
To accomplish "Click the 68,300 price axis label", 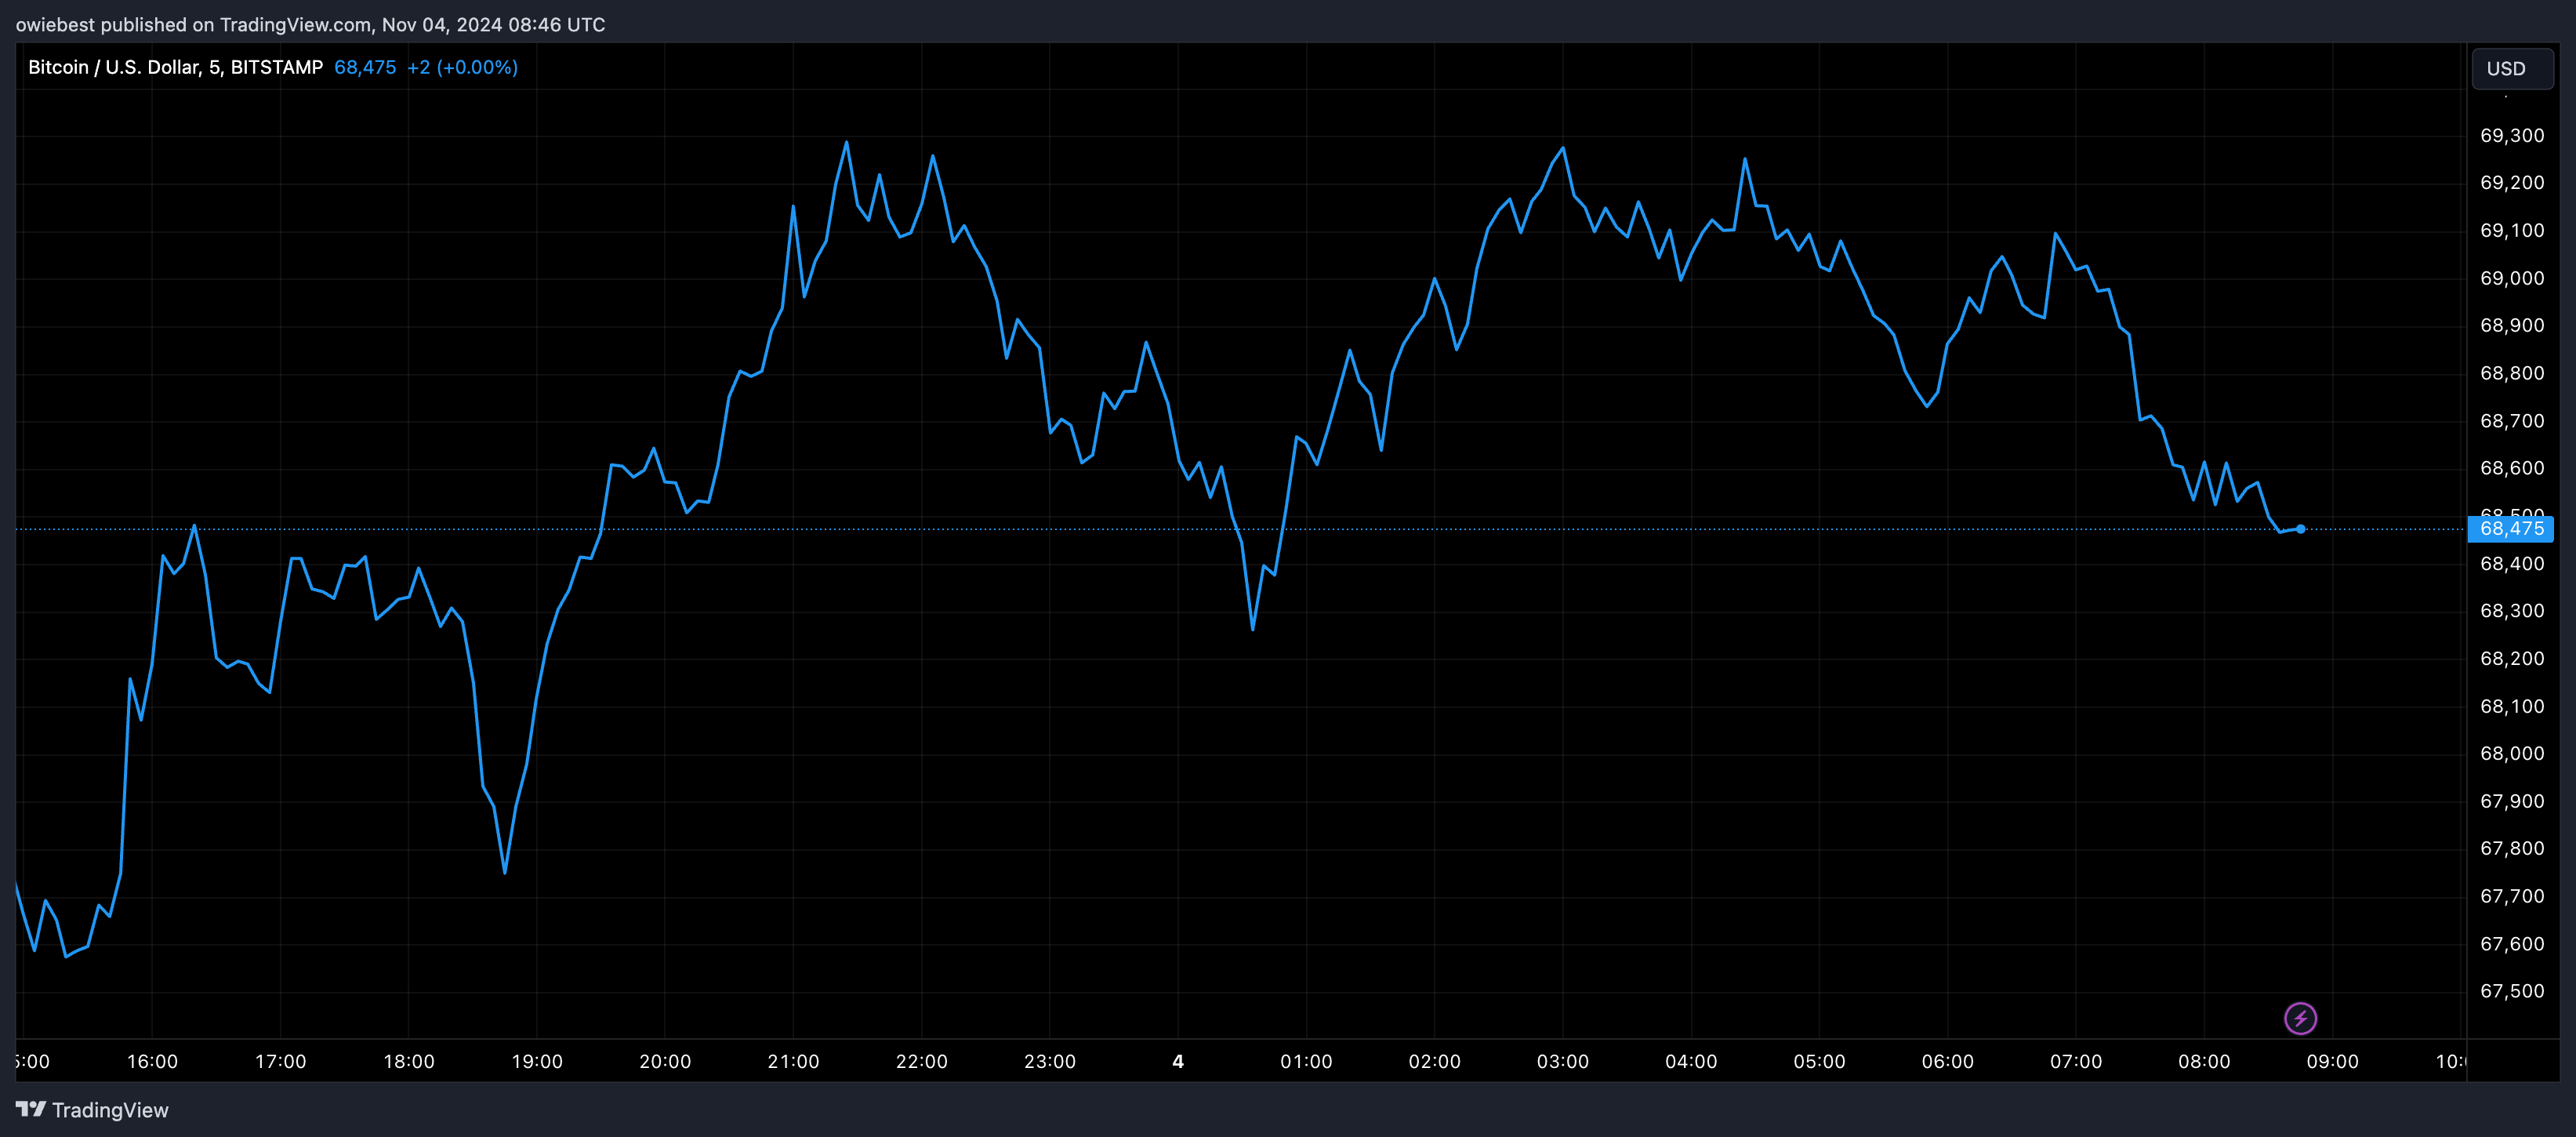I will (2512, 610).
